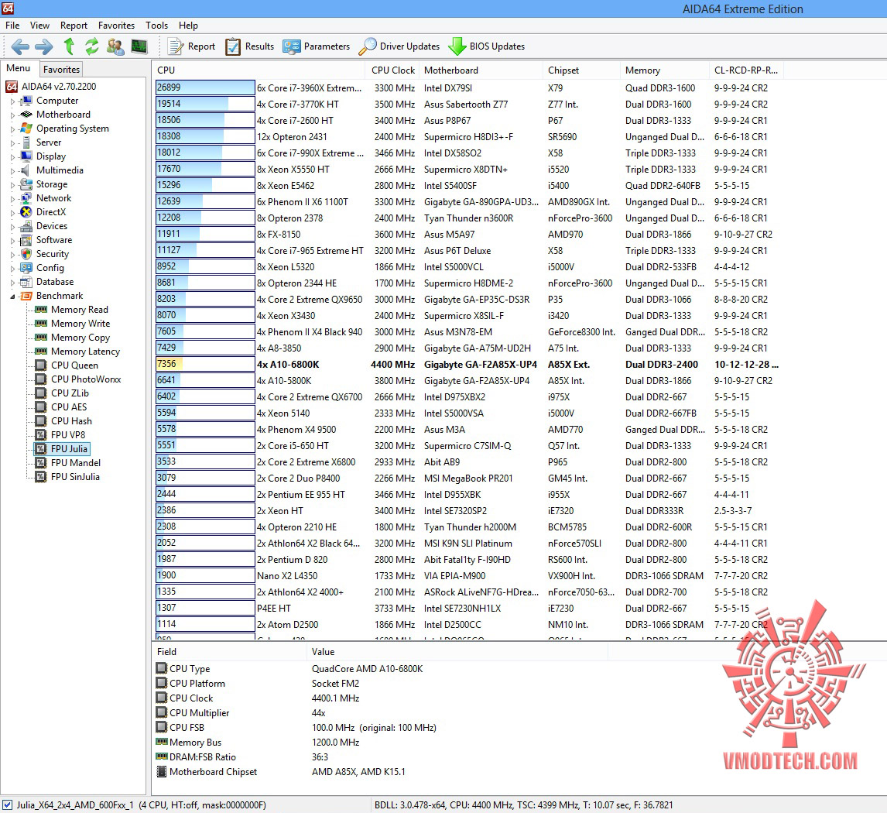Collapse the Benchmark tree node
The height and width of the screenshot is (813, 887).
12,297
